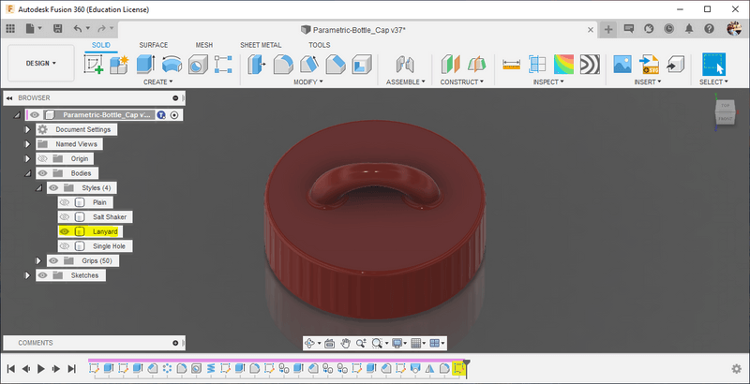The width and height of the screenshot is (750, 384).
Task: Select the Fillet tool
Action: click(x=283, y=64)
